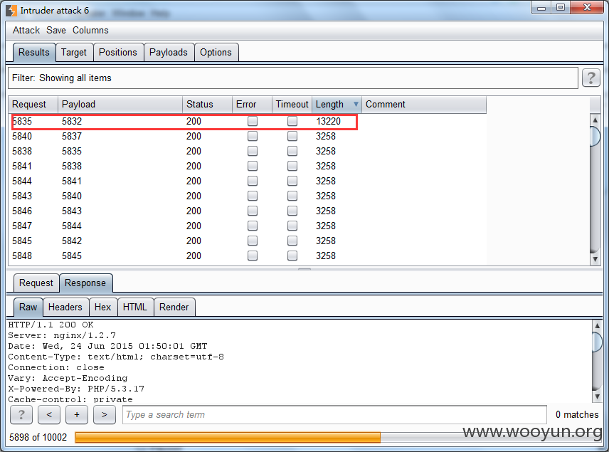Click the search help question mark button
This screenshot has height=452, width=609.
pos(21,415)
